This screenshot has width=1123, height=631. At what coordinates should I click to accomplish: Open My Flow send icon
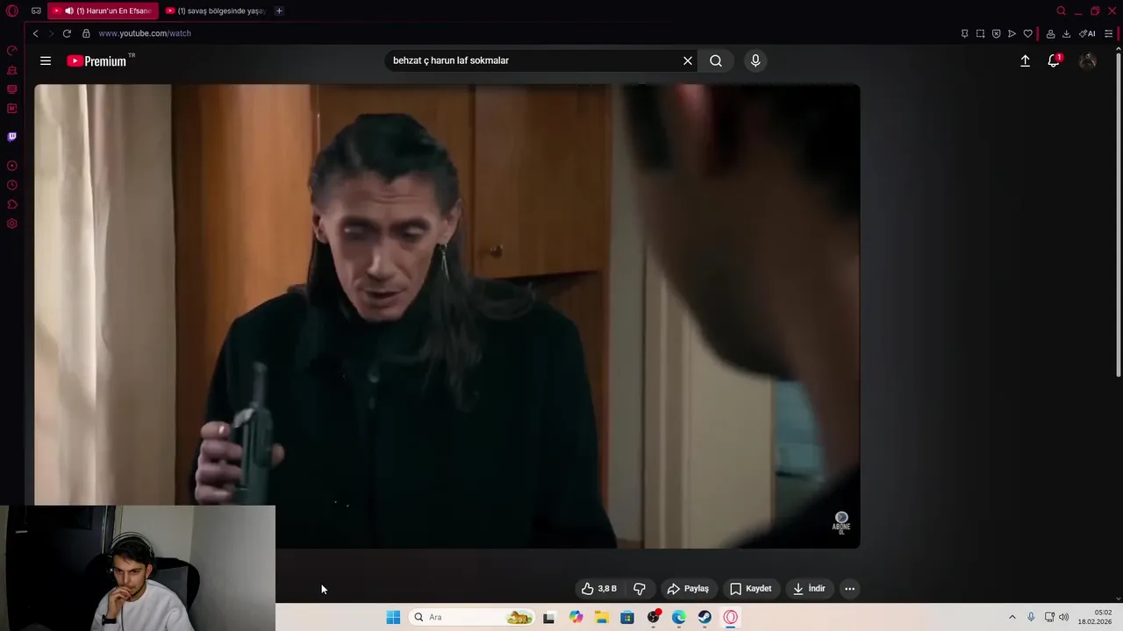1012,33
